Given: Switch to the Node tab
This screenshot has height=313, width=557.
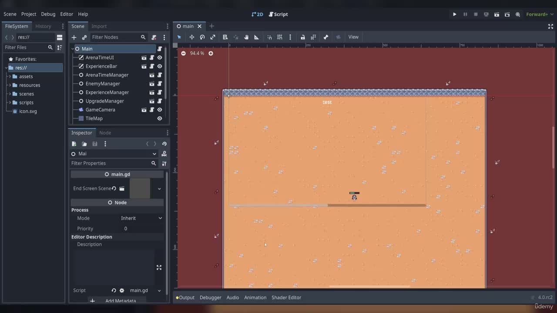Looking at the screenshot, I should (x=105, y=133).
